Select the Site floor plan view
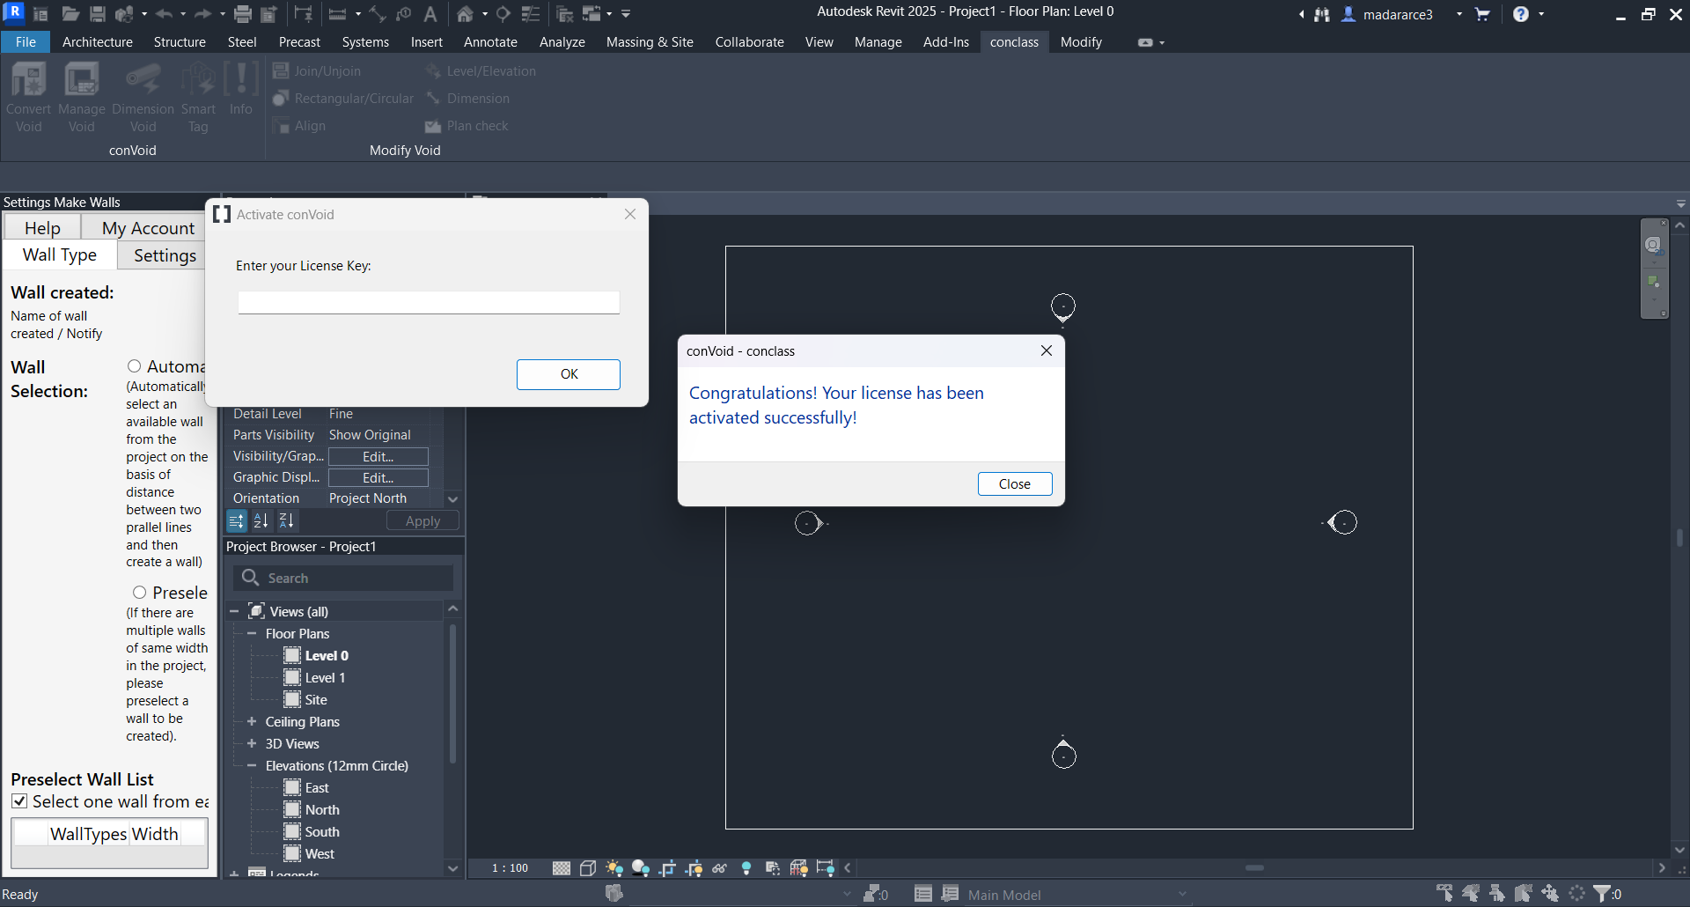 coord(316,699)
